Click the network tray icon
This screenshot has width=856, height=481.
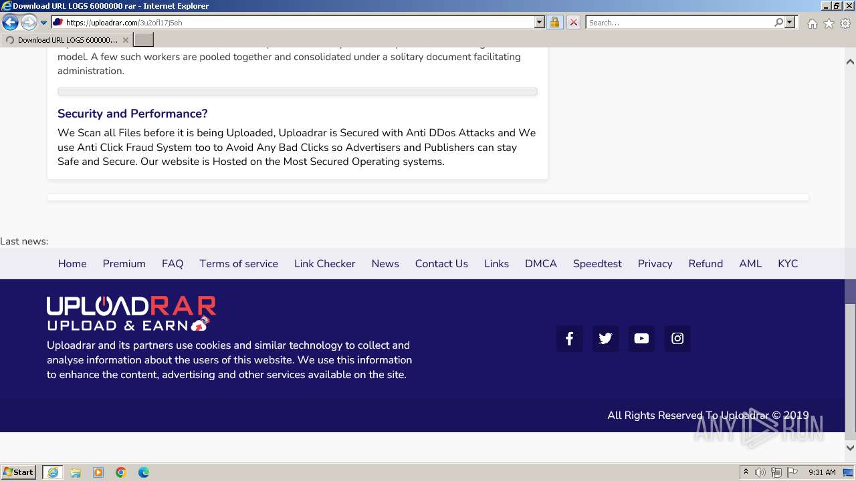776,472
